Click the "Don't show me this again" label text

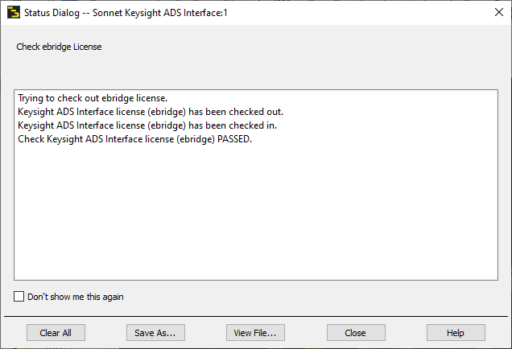(x=76, y=297)
